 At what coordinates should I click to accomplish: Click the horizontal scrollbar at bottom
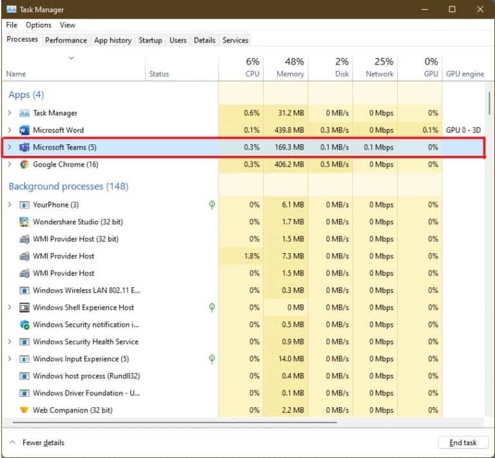click(x=175, y=422)
